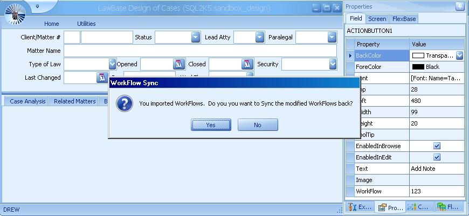Minimize the LawBase Design window

tap(316, 8)
